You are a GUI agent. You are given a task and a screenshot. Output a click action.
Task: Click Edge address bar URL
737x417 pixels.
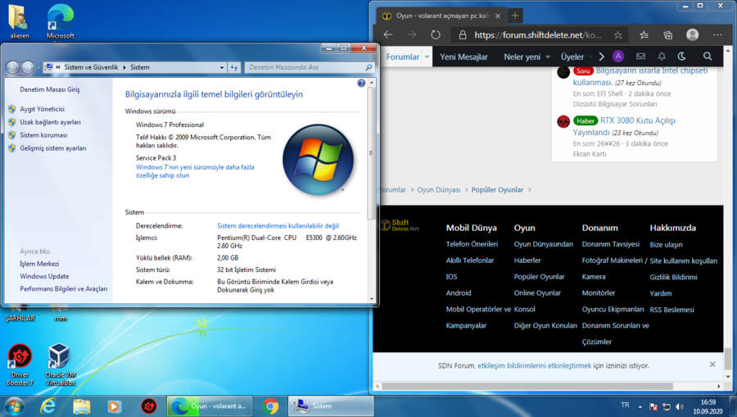(x=538, y=35)
